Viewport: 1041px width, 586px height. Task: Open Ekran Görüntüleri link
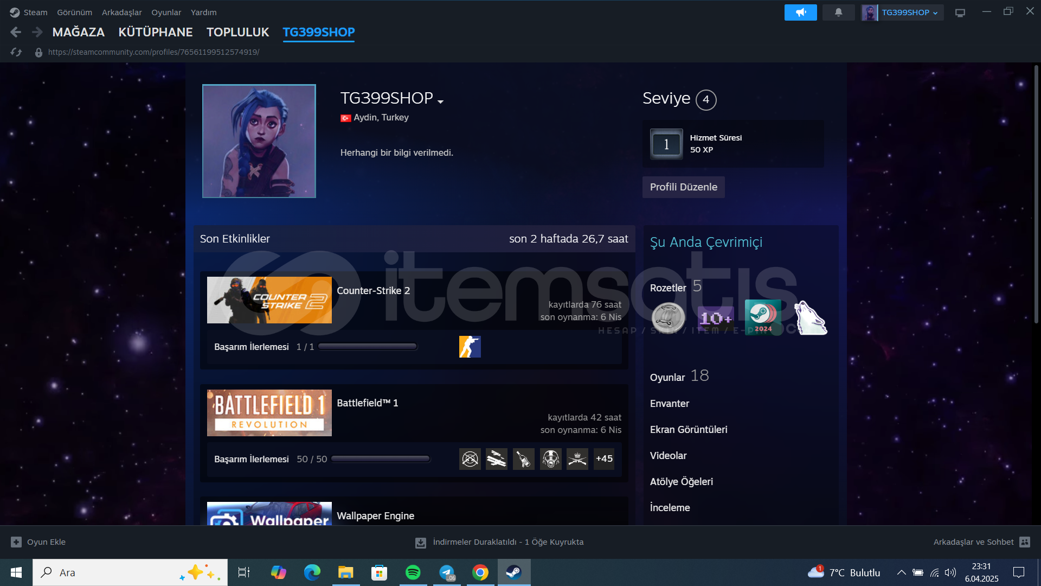click(689, 430)
